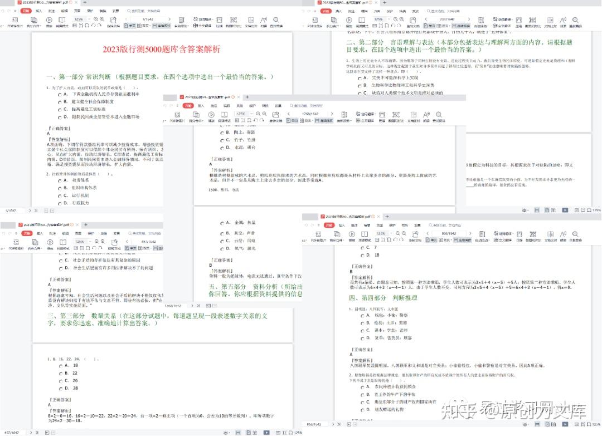Go to next page in top-right window toolbar
602x436 pixels.
[469, 19]
